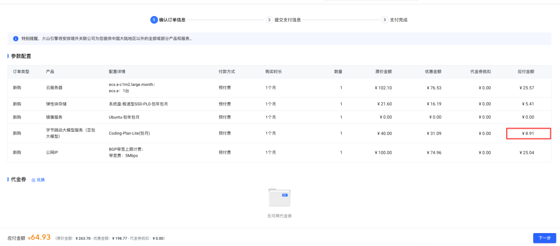Click the ¥74.96 discount amount

pyautogui.click(x=434, y=152)
